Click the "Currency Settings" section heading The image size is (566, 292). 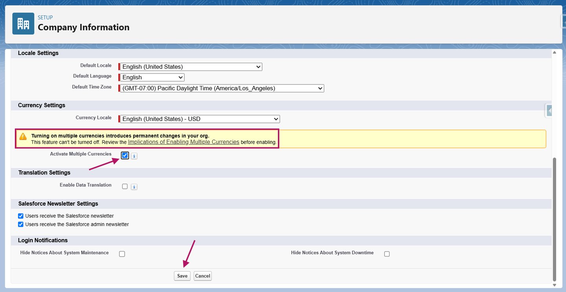point(42,105)
